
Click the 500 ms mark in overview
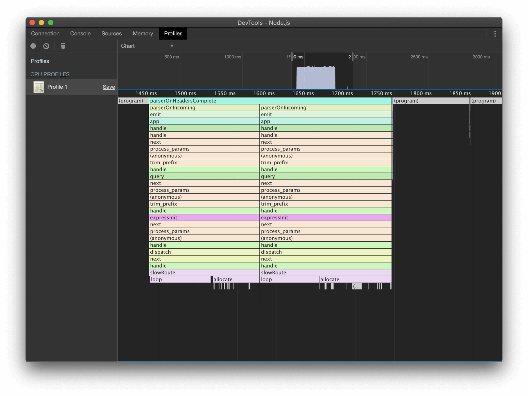tap(172, 57)
